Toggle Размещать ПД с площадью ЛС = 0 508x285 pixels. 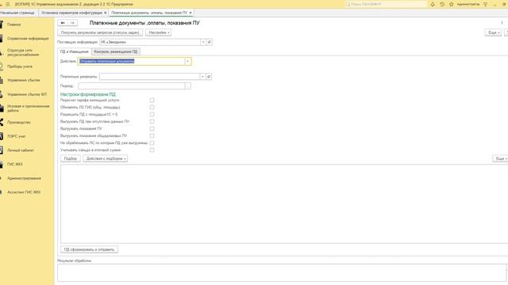click(x=152, y=114)
